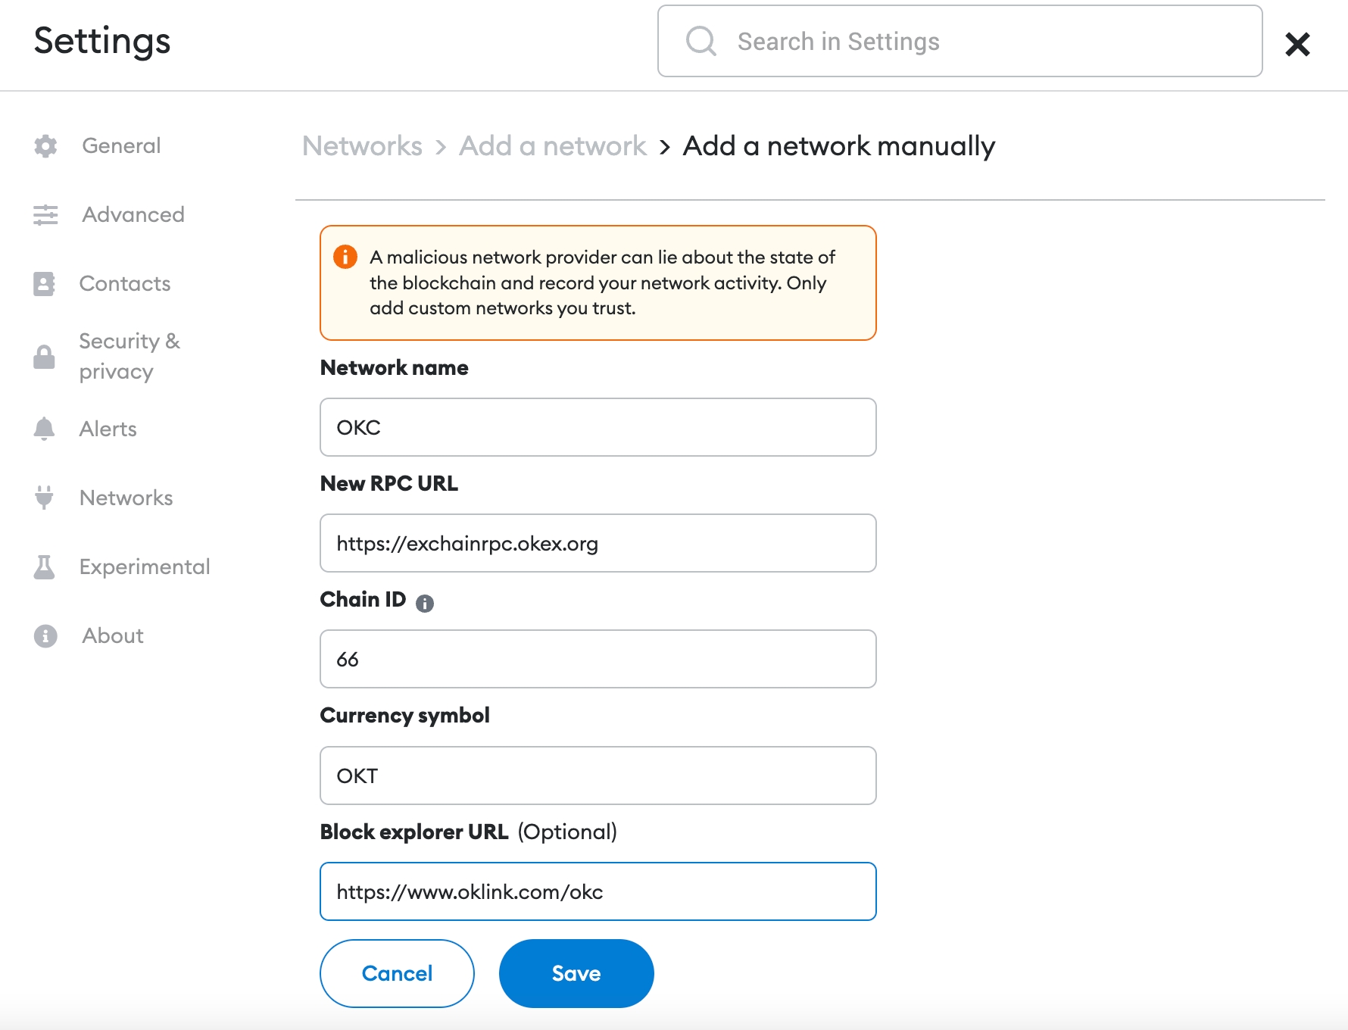Screen dimensions: 1348x1030
Task: Go to Add a network breadcrumb
Action: pyautogui.click(x=552, y=146)
